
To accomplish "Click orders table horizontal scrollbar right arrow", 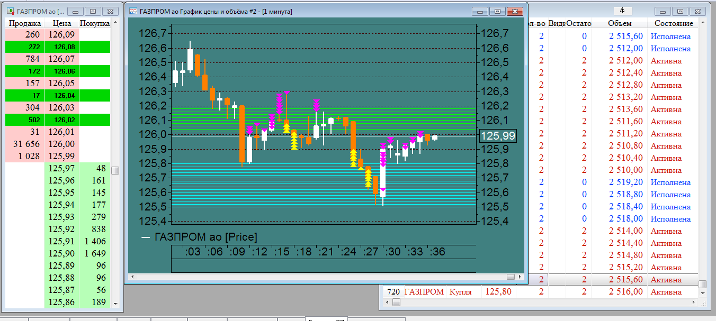I will point(693,302).
